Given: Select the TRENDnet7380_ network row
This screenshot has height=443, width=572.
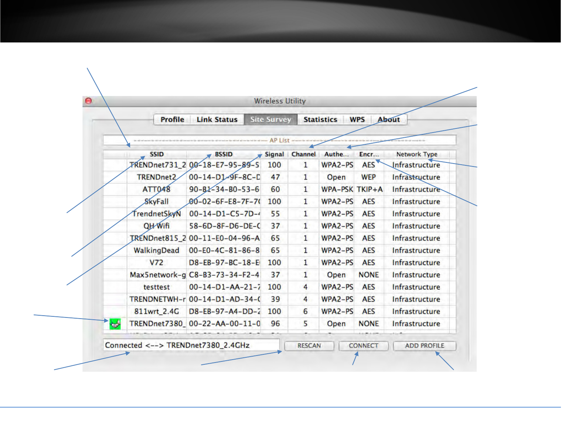Looking at the screenshot, I should point(279,324).
